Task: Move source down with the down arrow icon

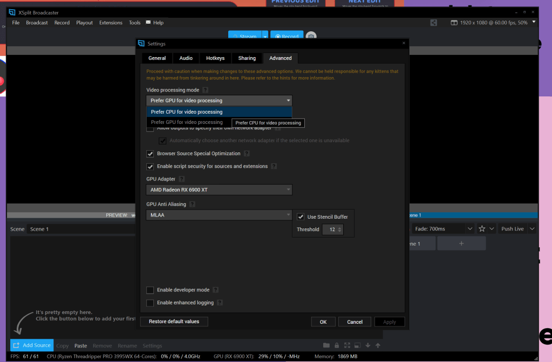Action: [x=367, y=345]
